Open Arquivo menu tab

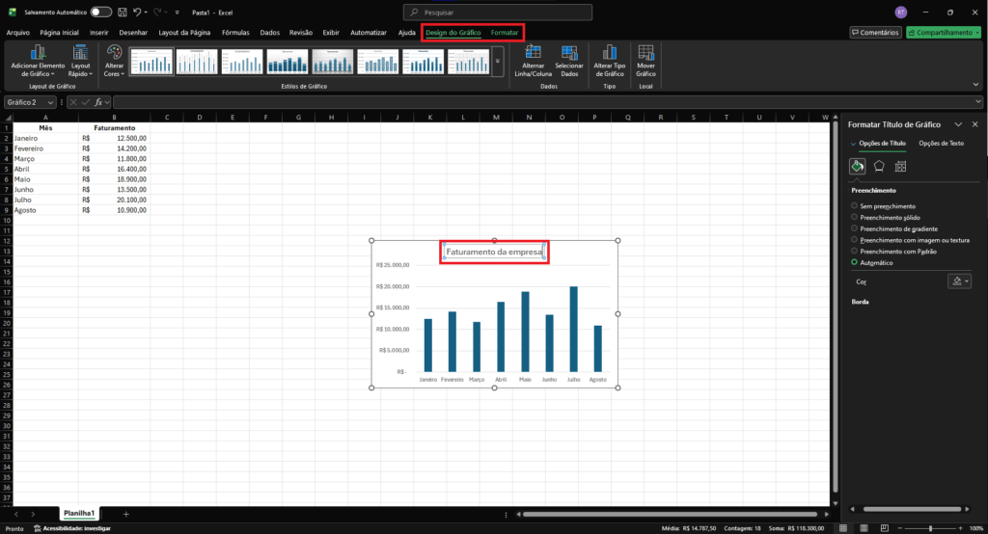point(18,33)
